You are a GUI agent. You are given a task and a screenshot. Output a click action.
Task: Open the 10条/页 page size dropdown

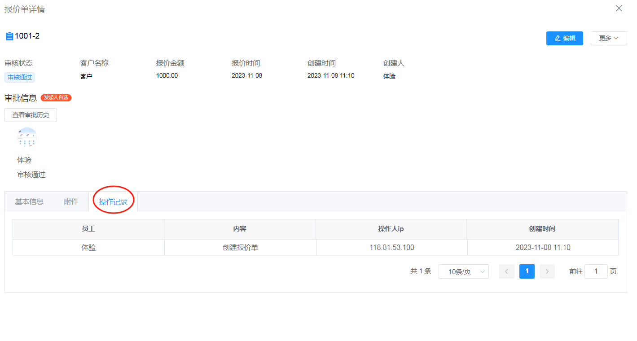(463, 271)
